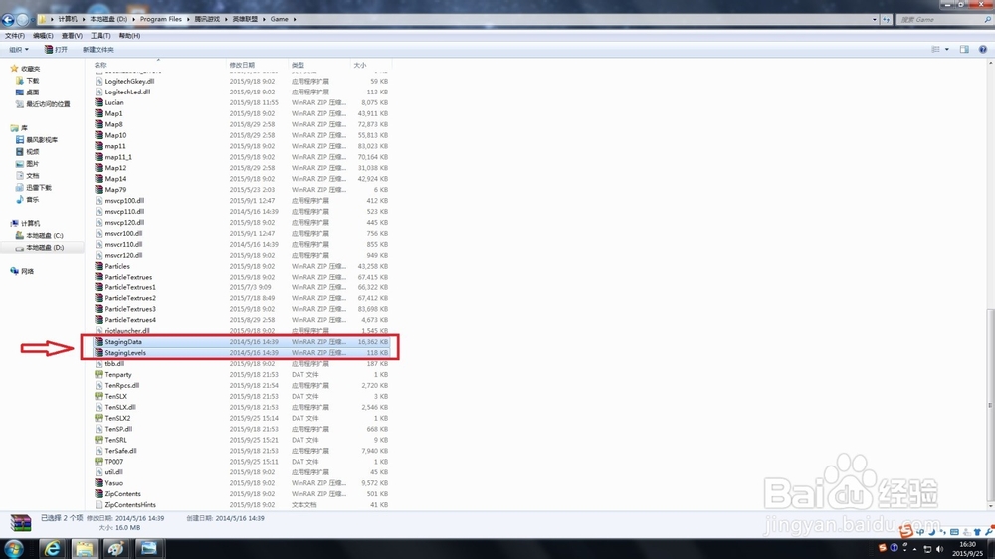Click the forward navigation arrow
This screenshot has height=559, width=995.
[22, 20]
